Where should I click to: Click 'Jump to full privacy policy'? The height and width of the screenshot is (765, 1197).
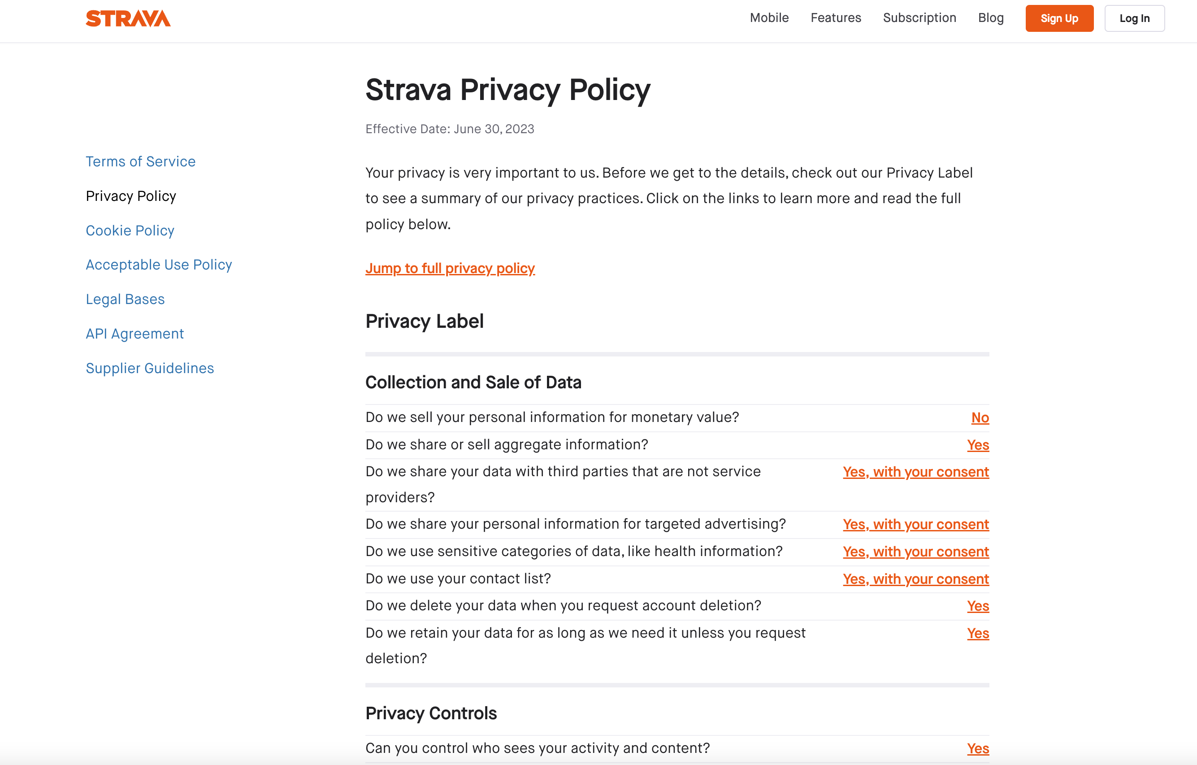(450, 269)
